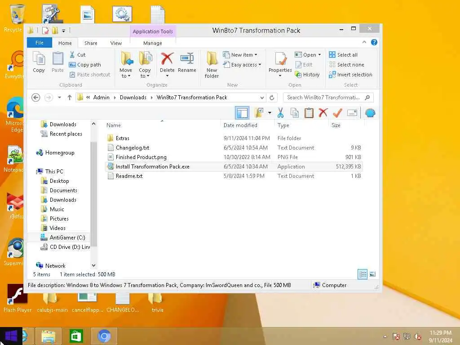460x345 pixels.
Task: Go up one folder level with the Up arrow
Action: (70, 97)
